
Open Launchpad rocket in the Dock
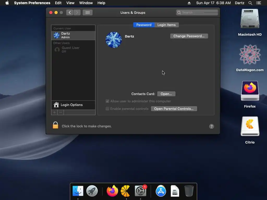point(92,191)
